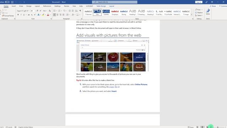
Task: Apply the yellow text highlight color
Action: (x=43, y=15)
